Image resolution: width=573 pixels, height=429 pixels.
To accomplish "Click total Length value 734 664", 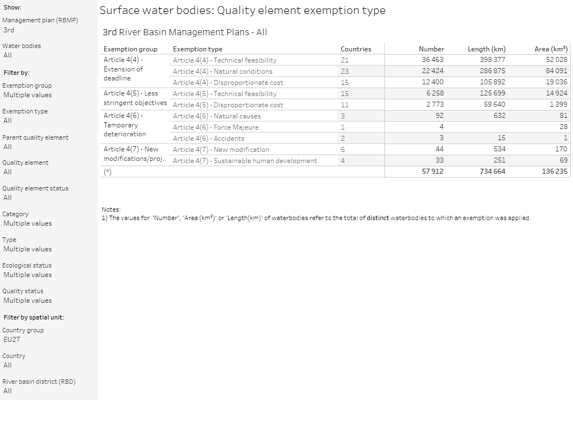I will pyautogui.click(x=492, y=171).
